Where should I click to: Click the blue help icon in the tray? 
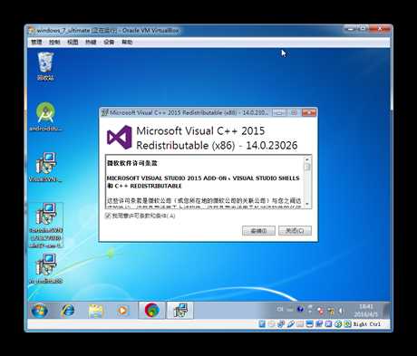(x=300, y=310)
